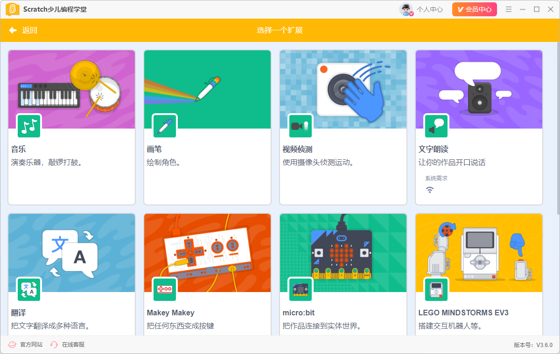Select the Translate extension thumbnail
Image resolution: width=560 pixels, height=354 pixels.
[72, 253]
